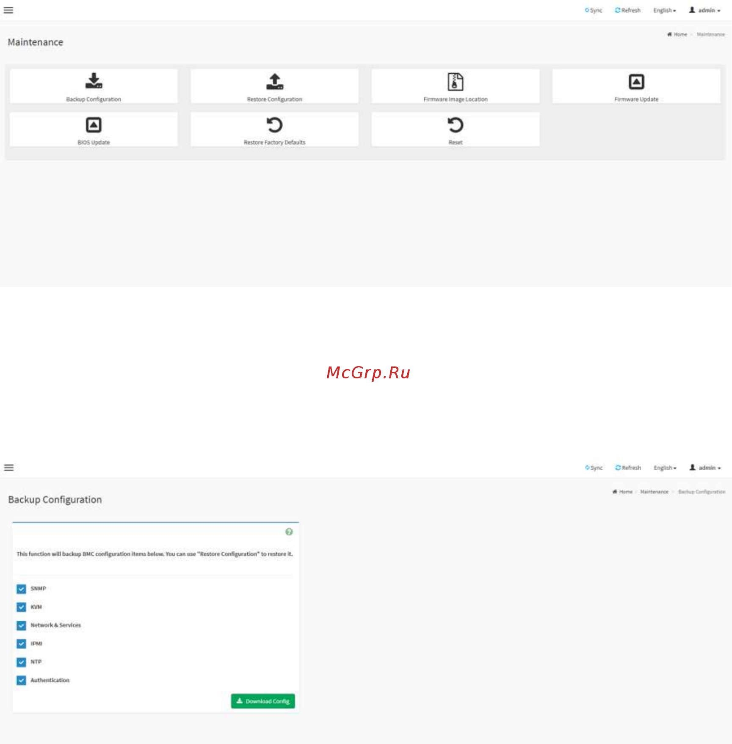Toggle the top hamburger menu icon

pyautogui.click(x=8, y=10)
